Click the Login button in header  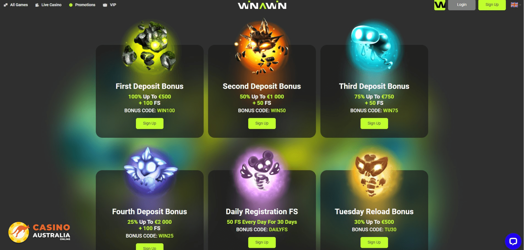click(x=461, y=5)
